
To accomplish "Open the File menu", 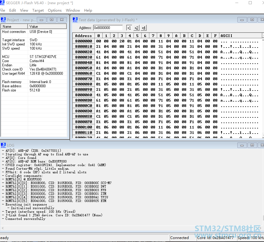I will click(x=2, y=10).
